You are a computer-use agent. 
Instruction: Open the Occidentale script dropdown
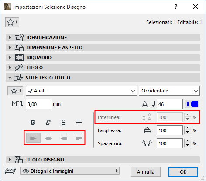coord(169,91)
